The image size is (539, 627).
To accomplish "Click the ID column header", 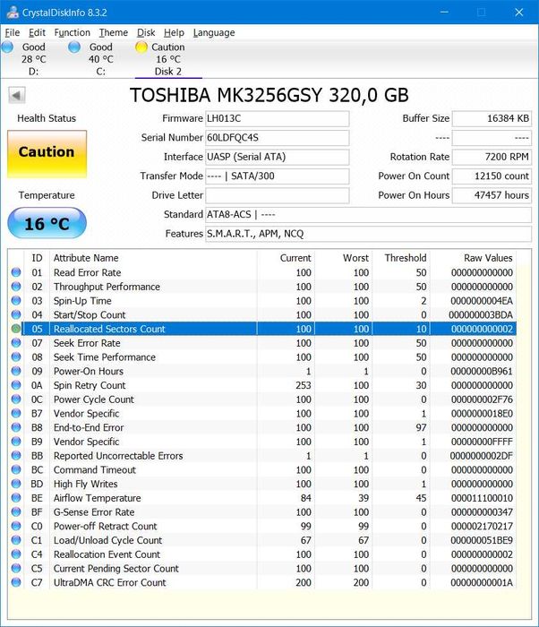I will (37, 258).
